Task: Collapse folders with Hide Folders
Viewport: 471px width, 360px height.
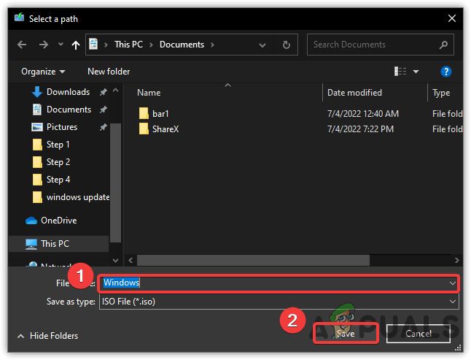Action: tap(48, 336)
